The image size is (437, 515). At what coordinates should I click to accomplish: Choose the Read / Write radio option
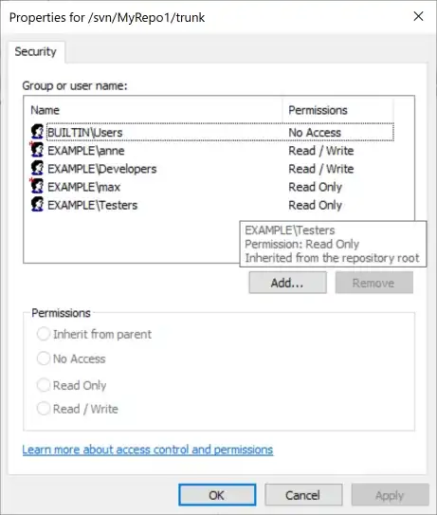pyautogui.click(x=44, y=409)
